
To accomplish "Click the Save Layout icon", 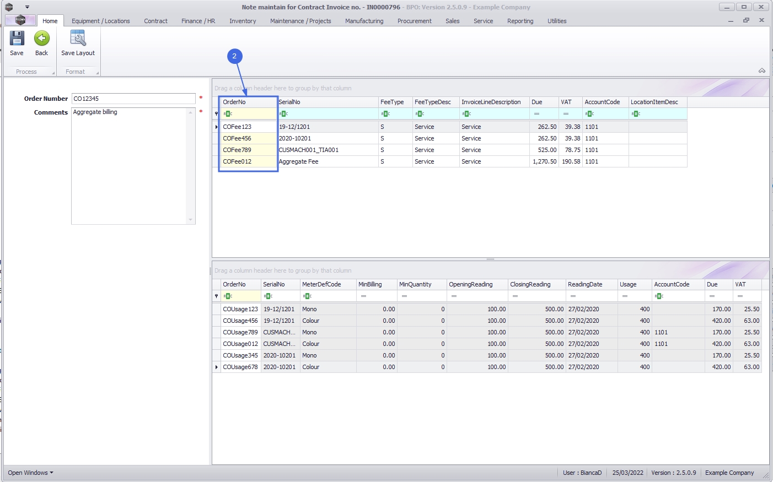I will pos(78,39).
